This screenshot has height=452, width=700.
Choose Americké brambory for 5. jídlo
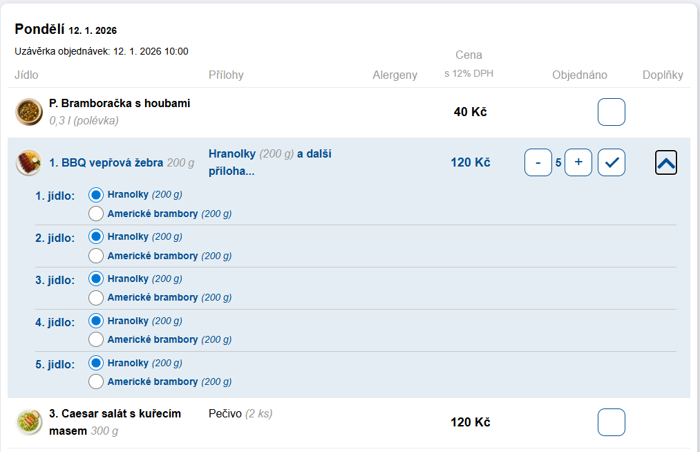(x=97, y=382)
